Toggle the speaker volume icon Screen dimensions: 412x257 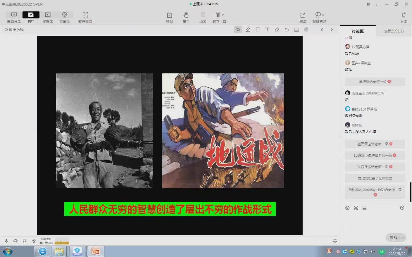[x=15, y=241]
